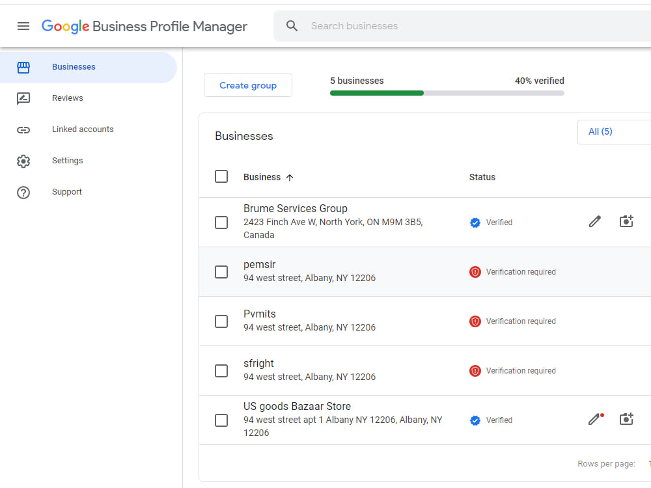
Task: Add photo to Brume Services Group
Action: pos(626,221)
